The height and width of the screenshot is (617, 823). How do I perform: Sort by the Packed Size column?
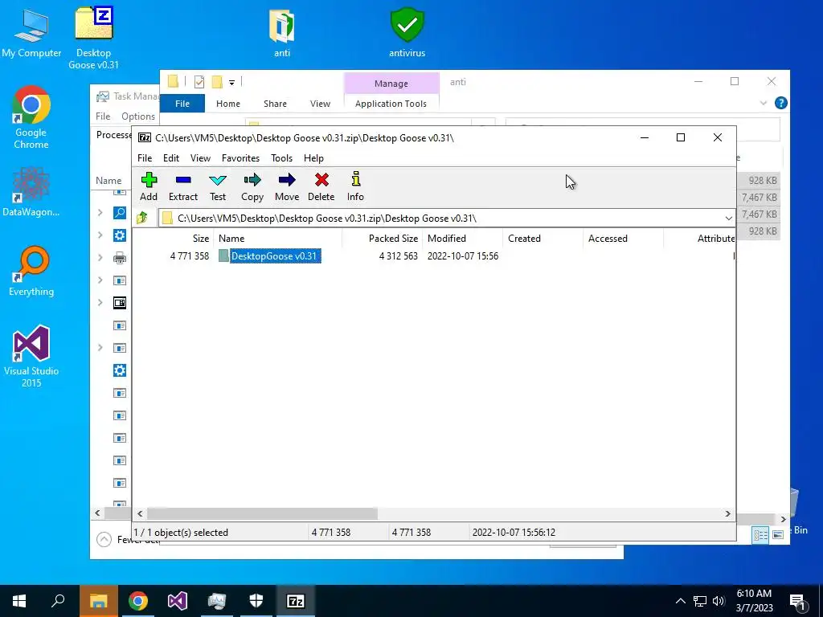pos(393,238)
